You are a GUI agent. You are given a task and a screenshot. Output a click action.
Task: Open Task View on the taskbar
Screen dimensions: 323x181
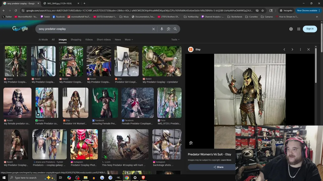61,178
